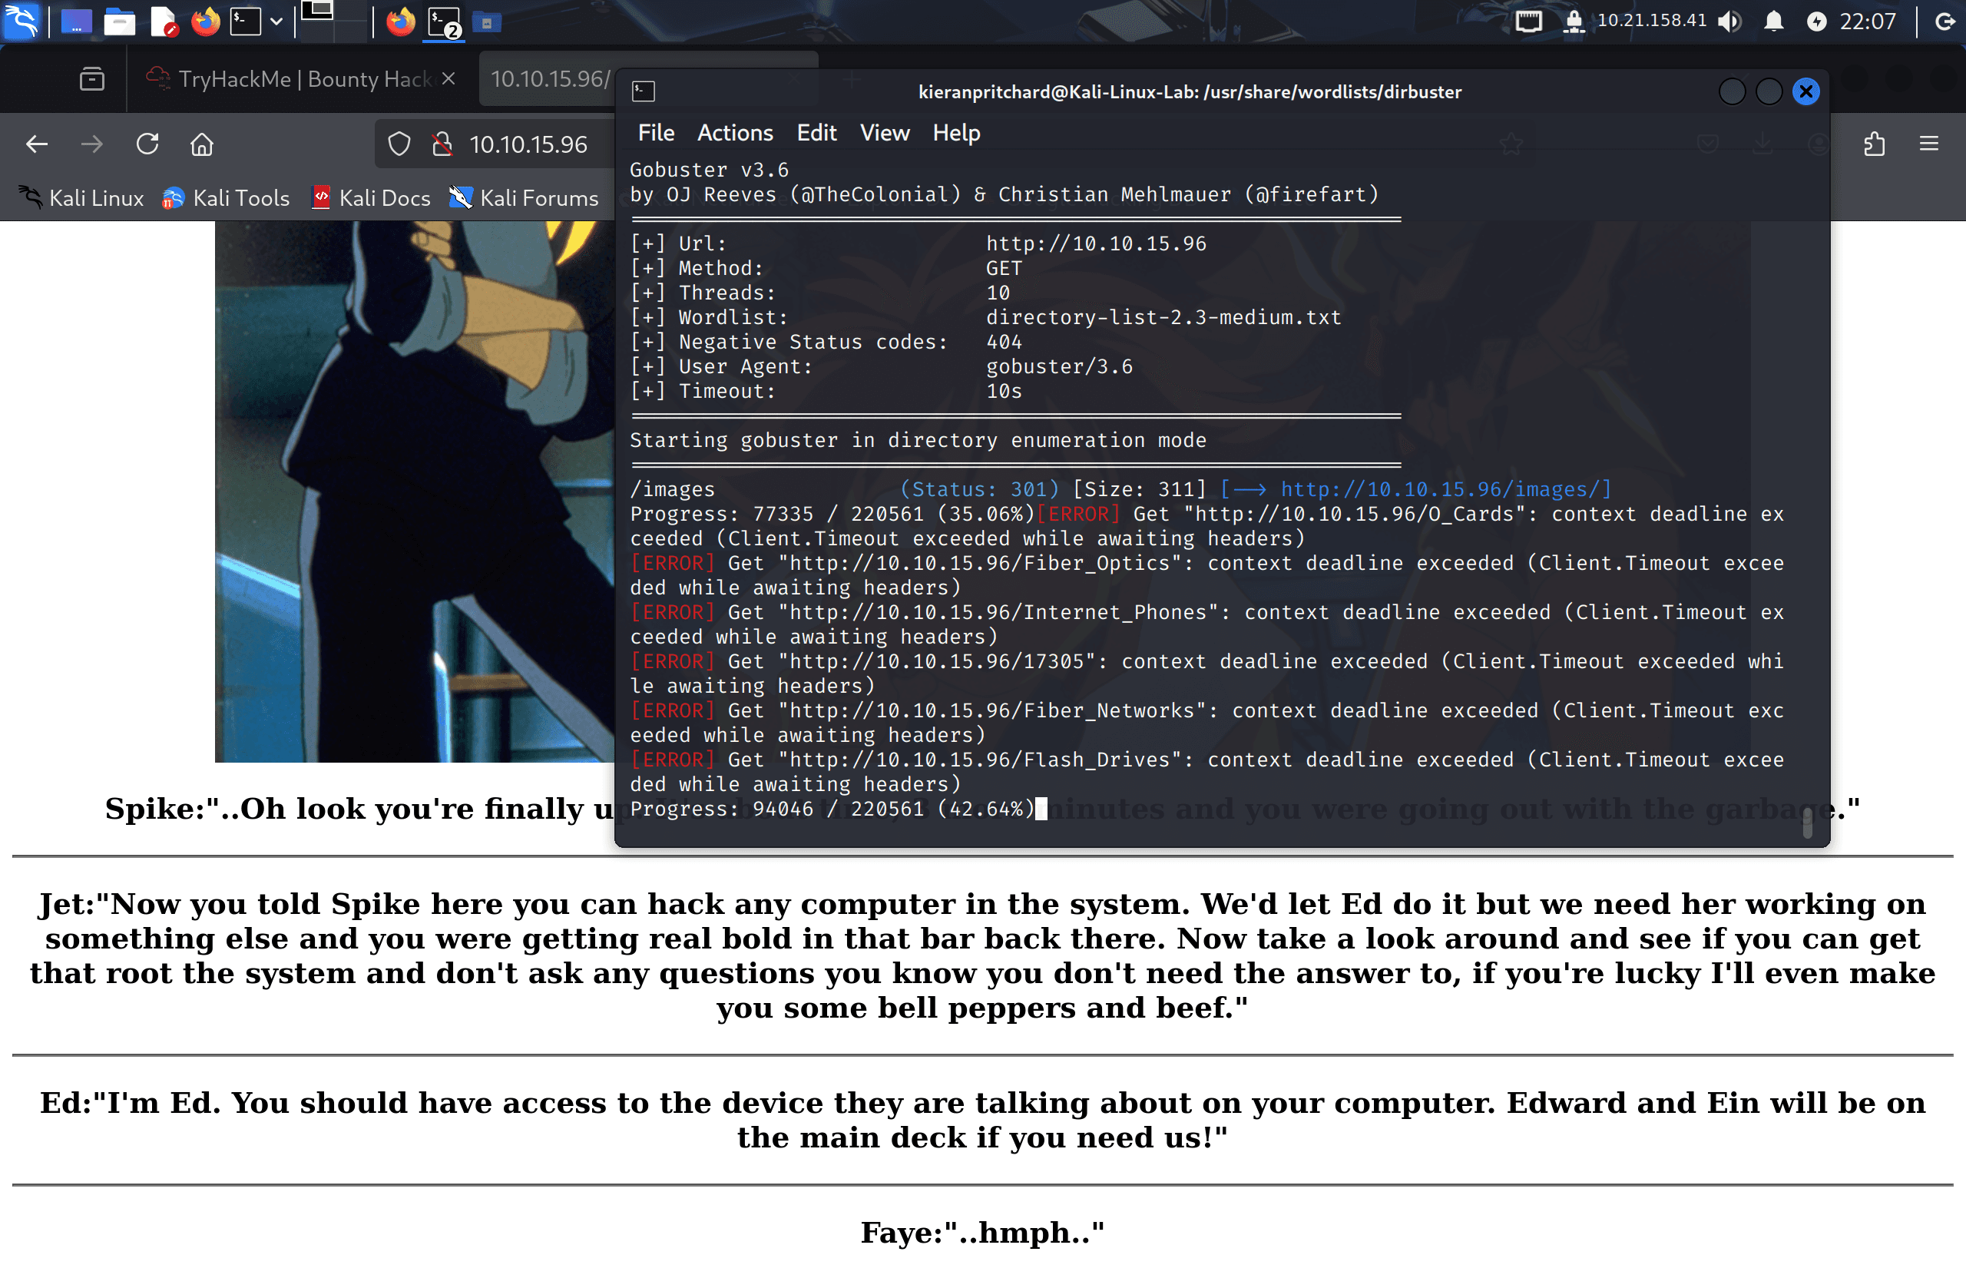
Task: Open the Firefox hamburger application menu
Action: pos(1928,144)
